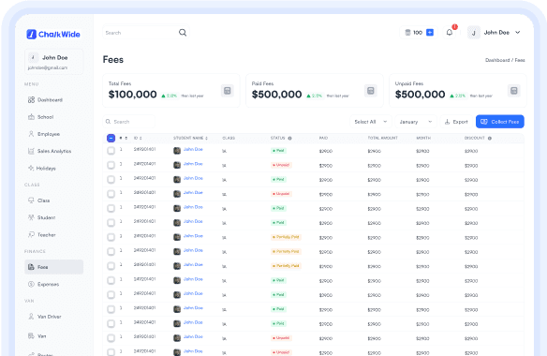The width and height of the screenshot is (547, 356).
Task: Sort by Student Name using its sort arrows
Action: click(x=206, y=139)
